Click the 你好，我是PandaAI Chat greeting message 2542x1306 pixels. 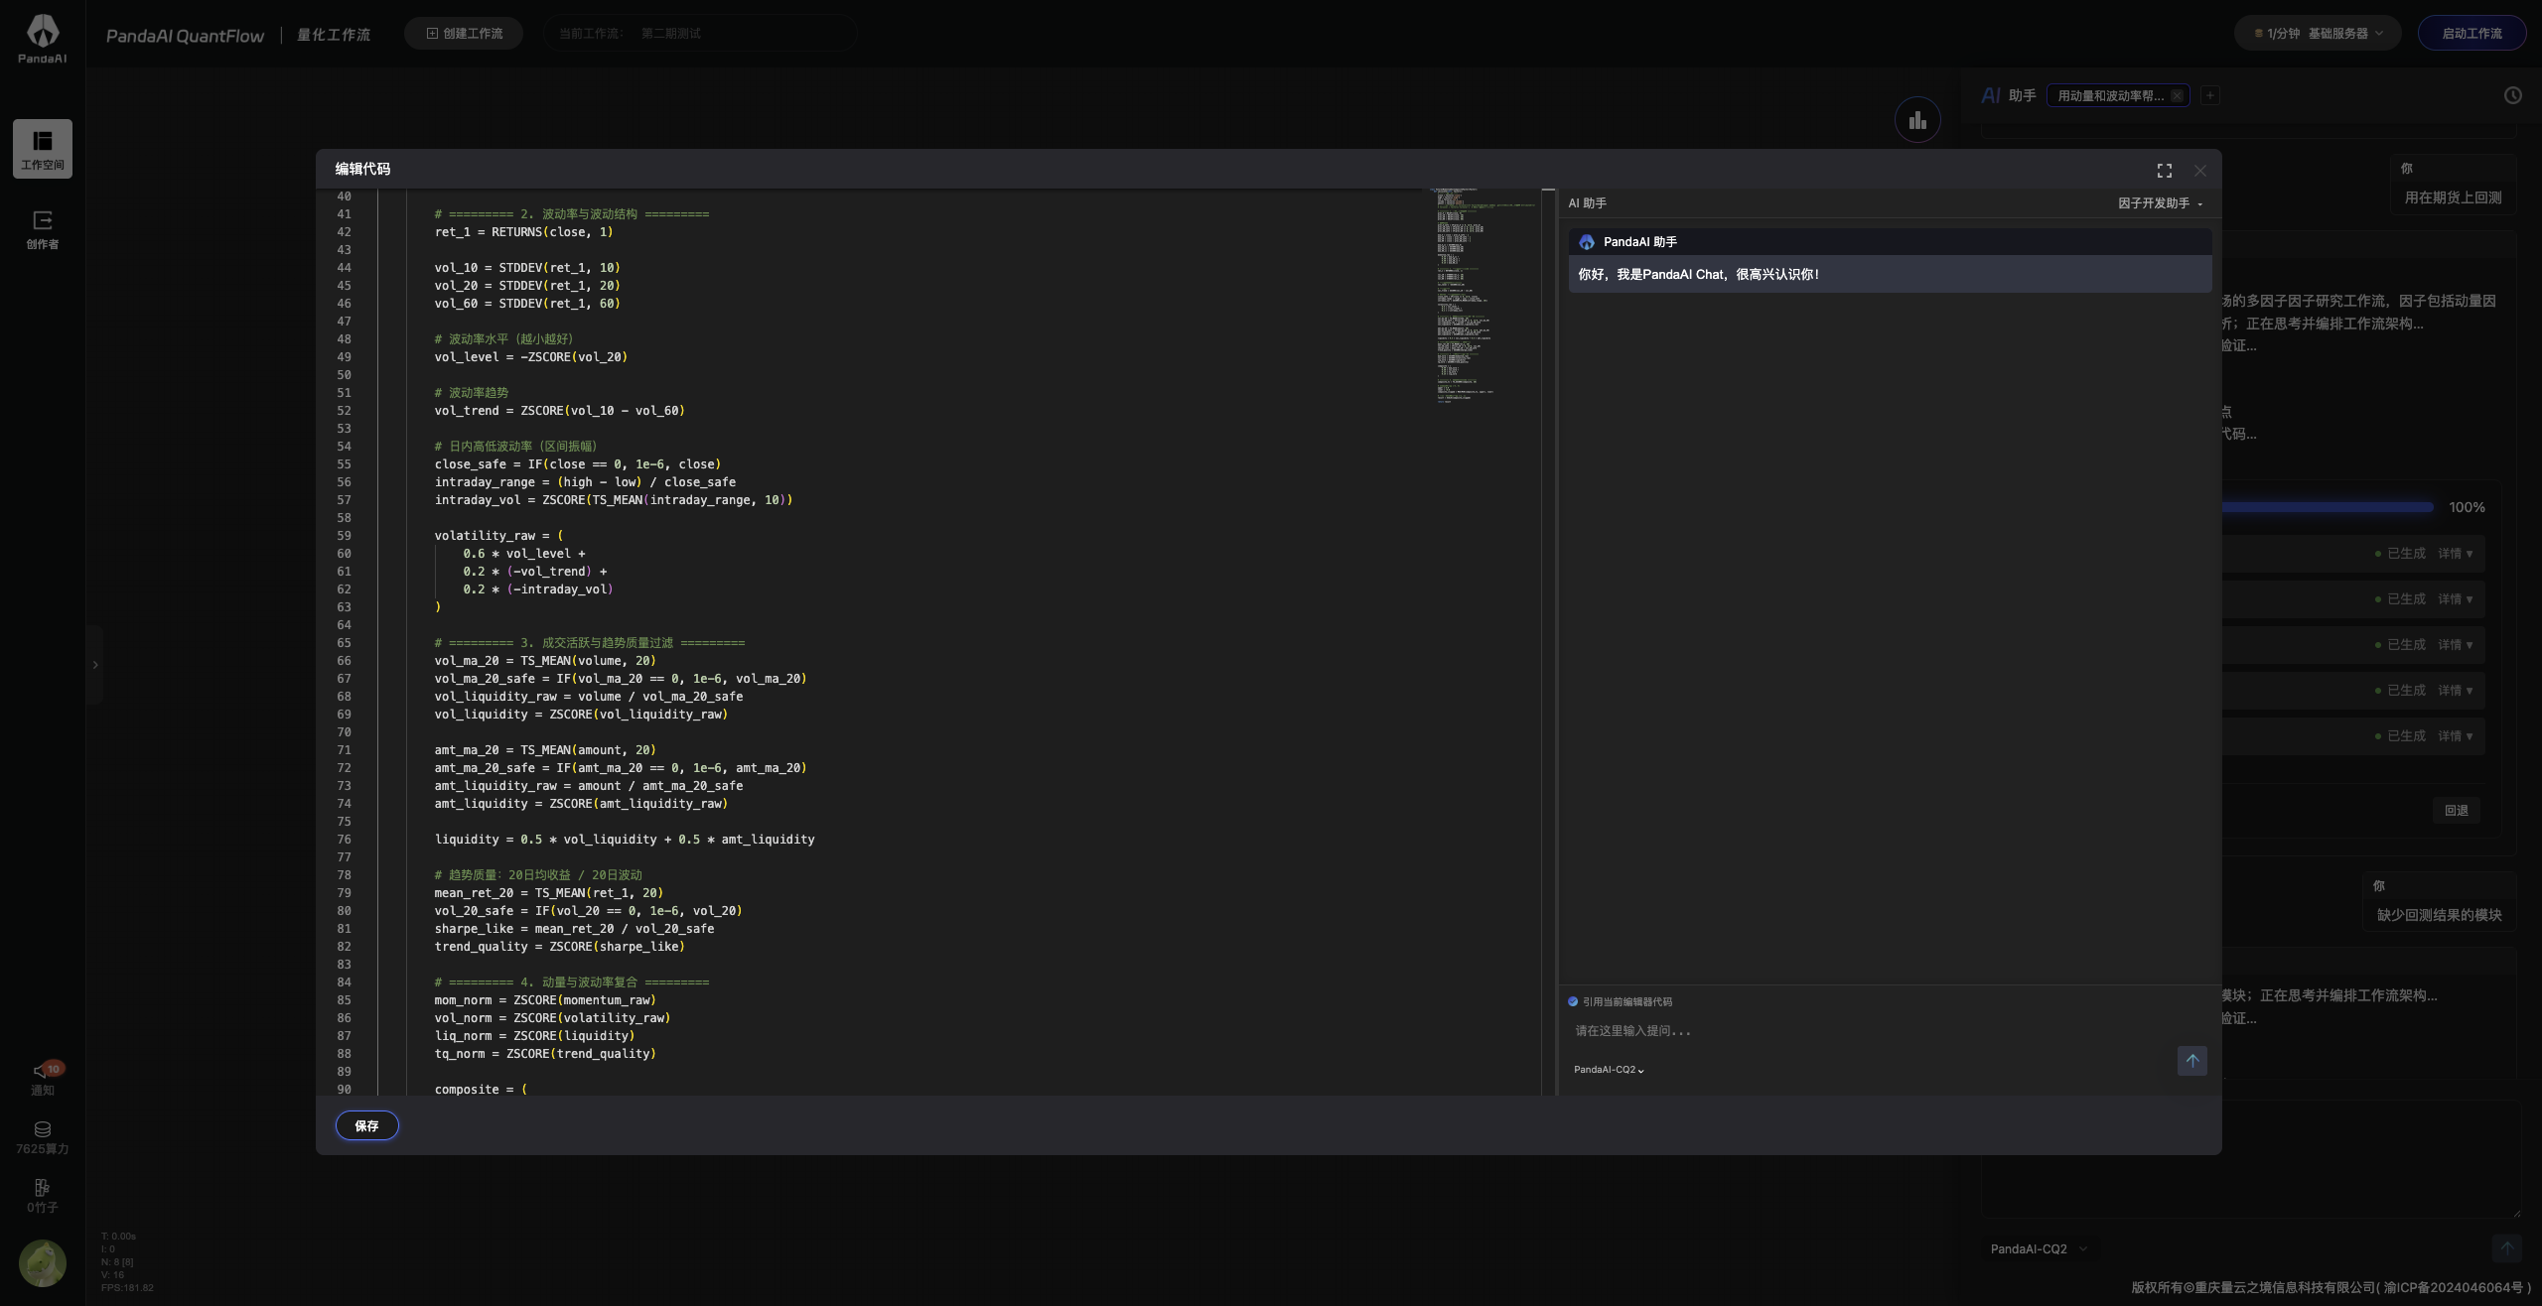coord(1698,275)
